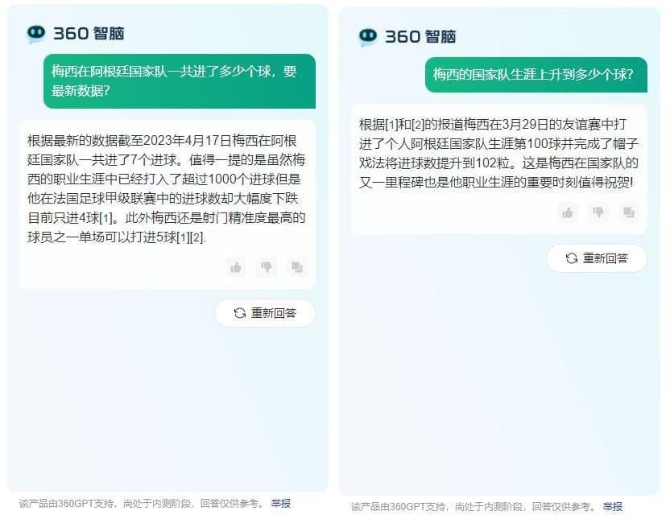The width and height of the screenshot is (670, 515).
Task: Click copy icon under right answer
Action: tap(629, 212)
